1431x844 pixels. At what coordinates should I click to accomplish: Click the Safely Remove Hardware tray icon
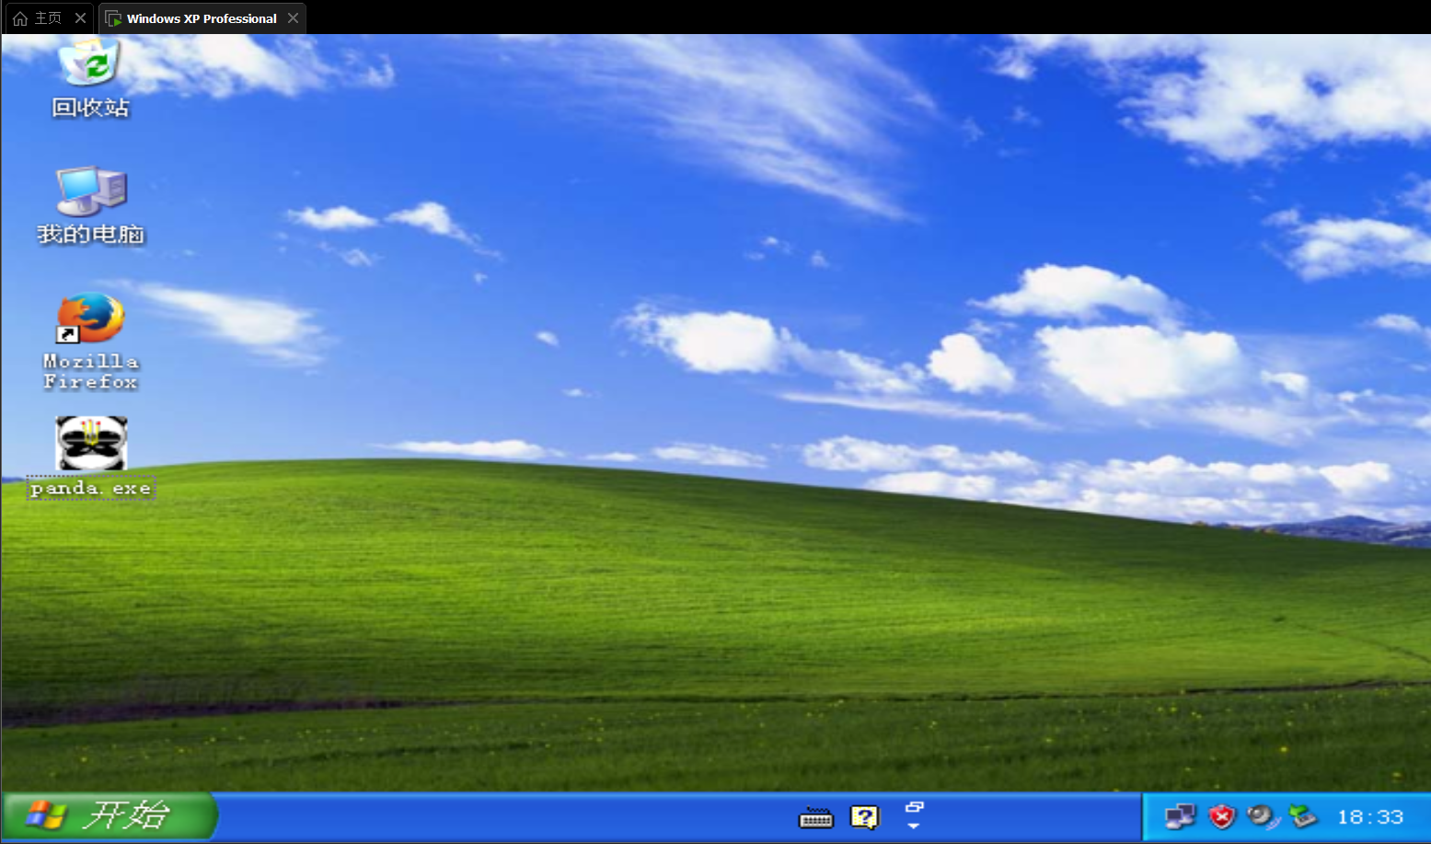pyautogui.click(x=1302, y=816)
